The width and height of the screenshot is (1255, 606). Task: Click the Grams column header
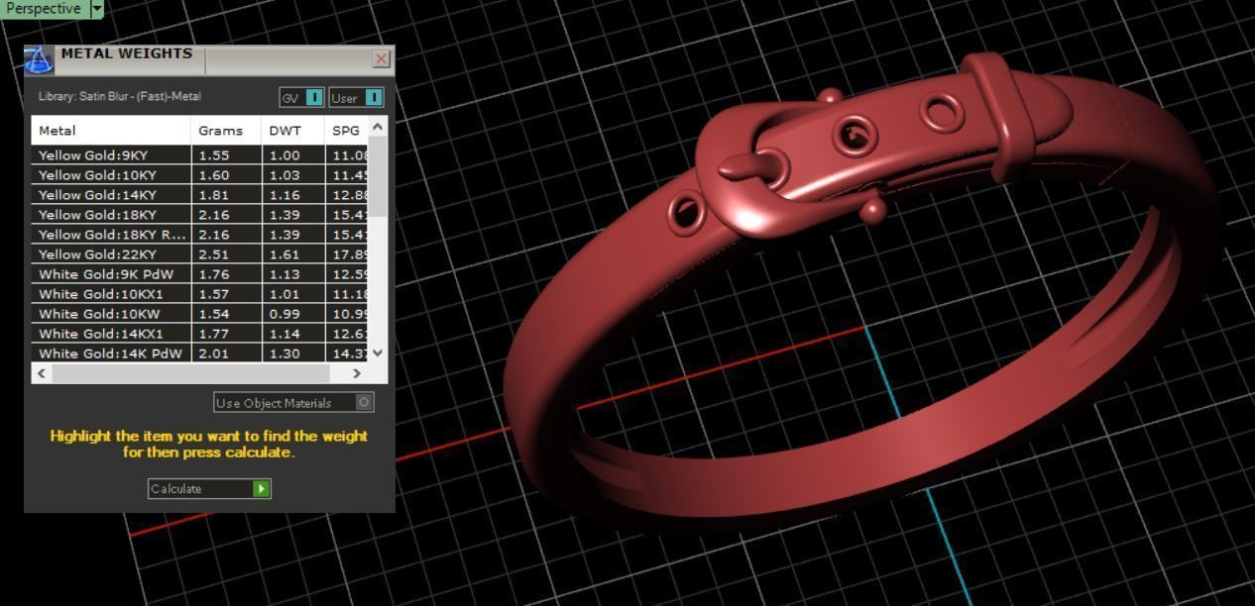(226, 131)
